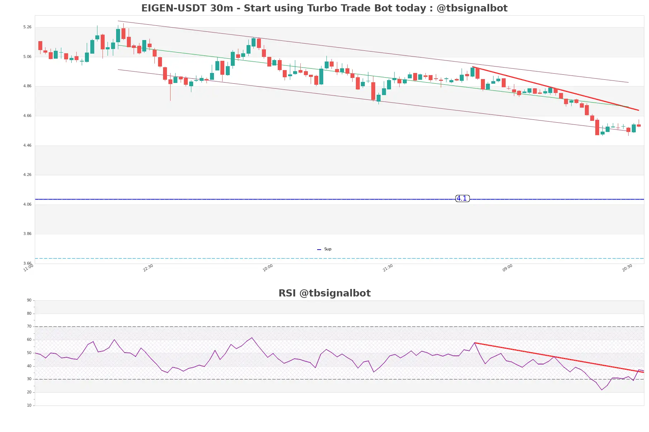The width and height of the screenshot is (649, 432).
Task: Click the RSI 70 axis label
Action: 29,327
